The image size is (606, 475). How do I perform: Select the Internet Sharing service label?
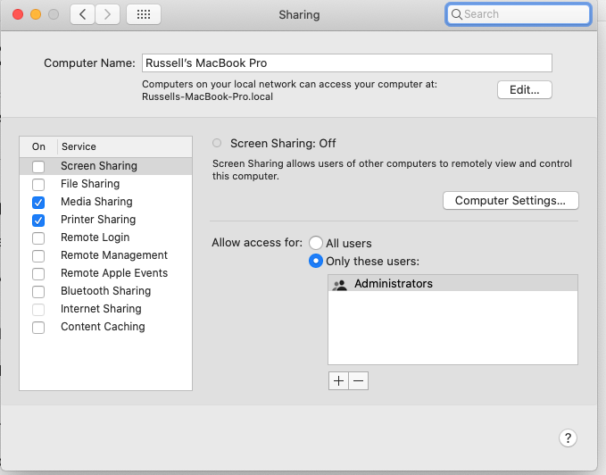pos(101,308)
